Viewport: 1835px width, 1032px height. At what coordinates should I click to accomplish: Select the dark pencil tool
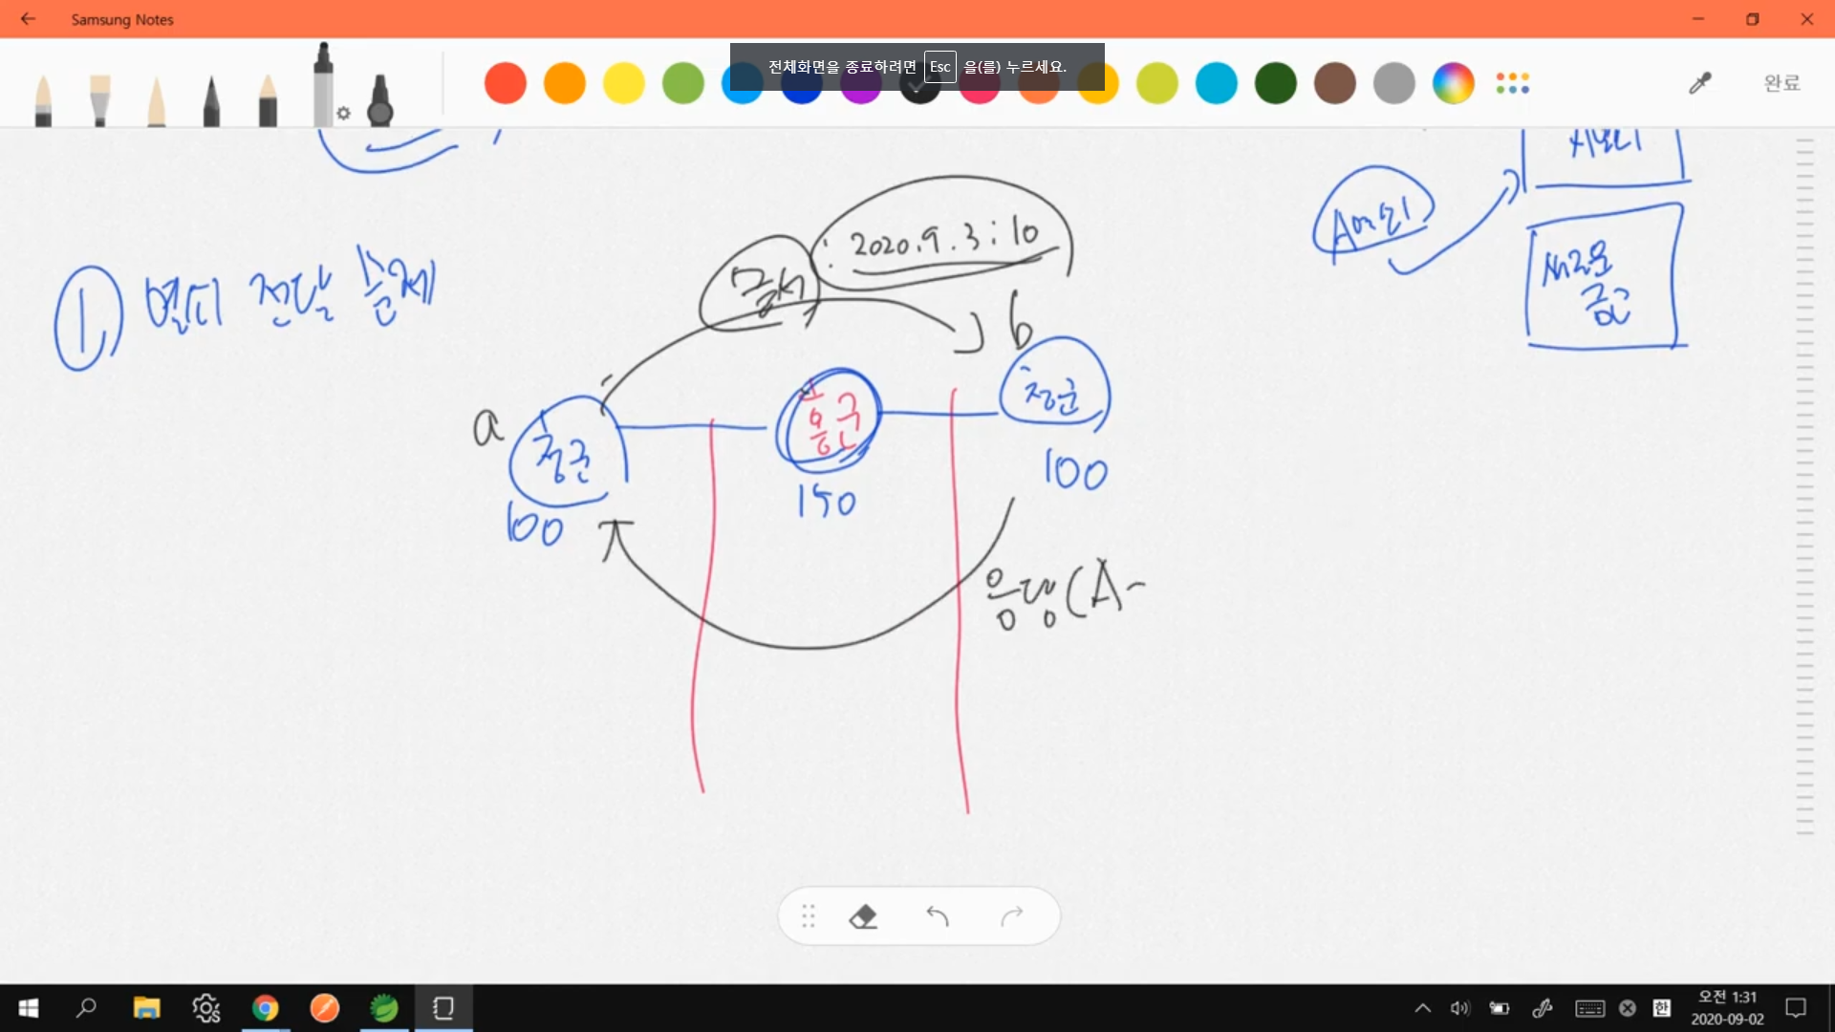[x=211, y=100]
